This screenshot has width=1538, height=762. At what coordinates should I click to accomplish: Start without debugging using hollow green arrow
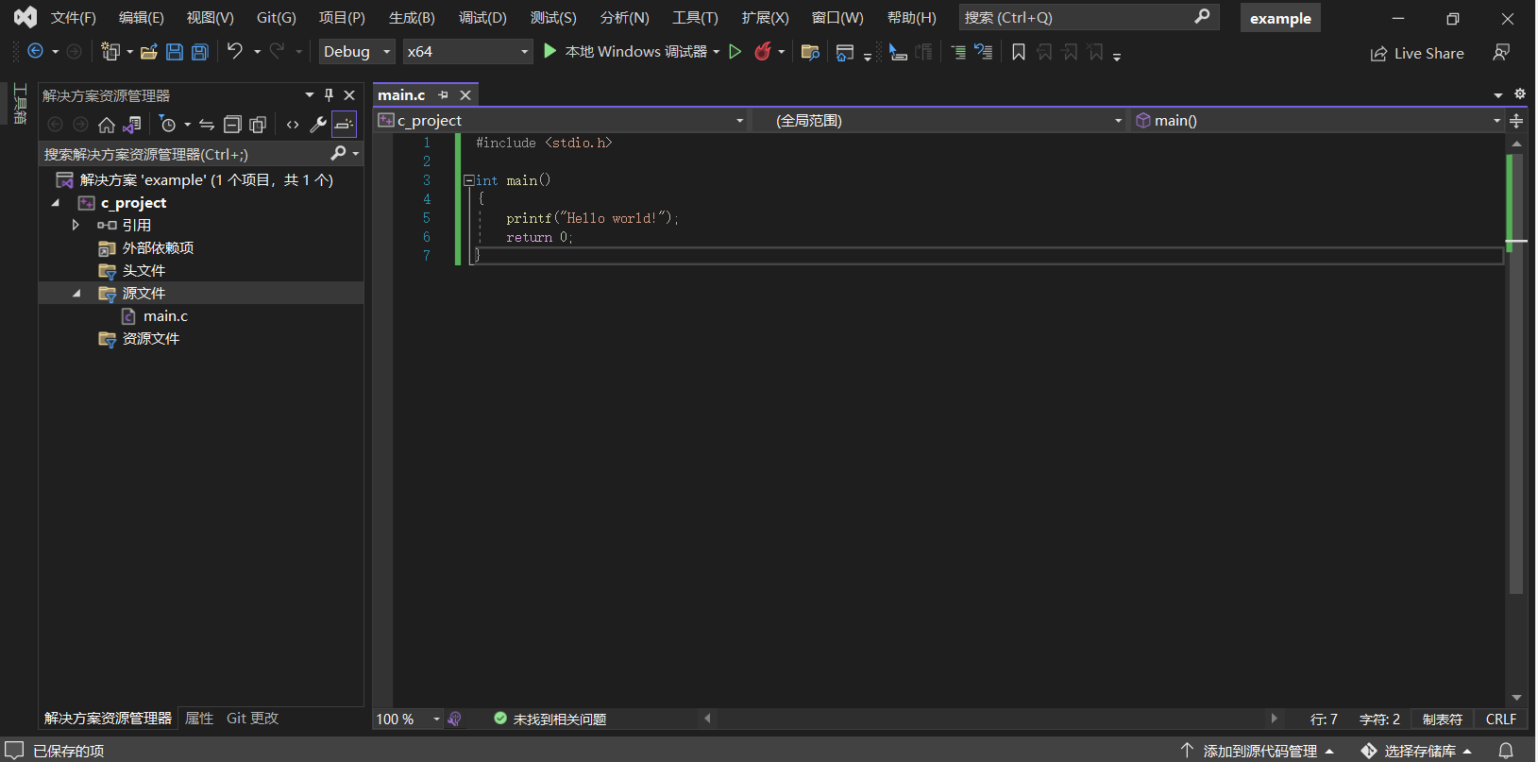point(735,52)
